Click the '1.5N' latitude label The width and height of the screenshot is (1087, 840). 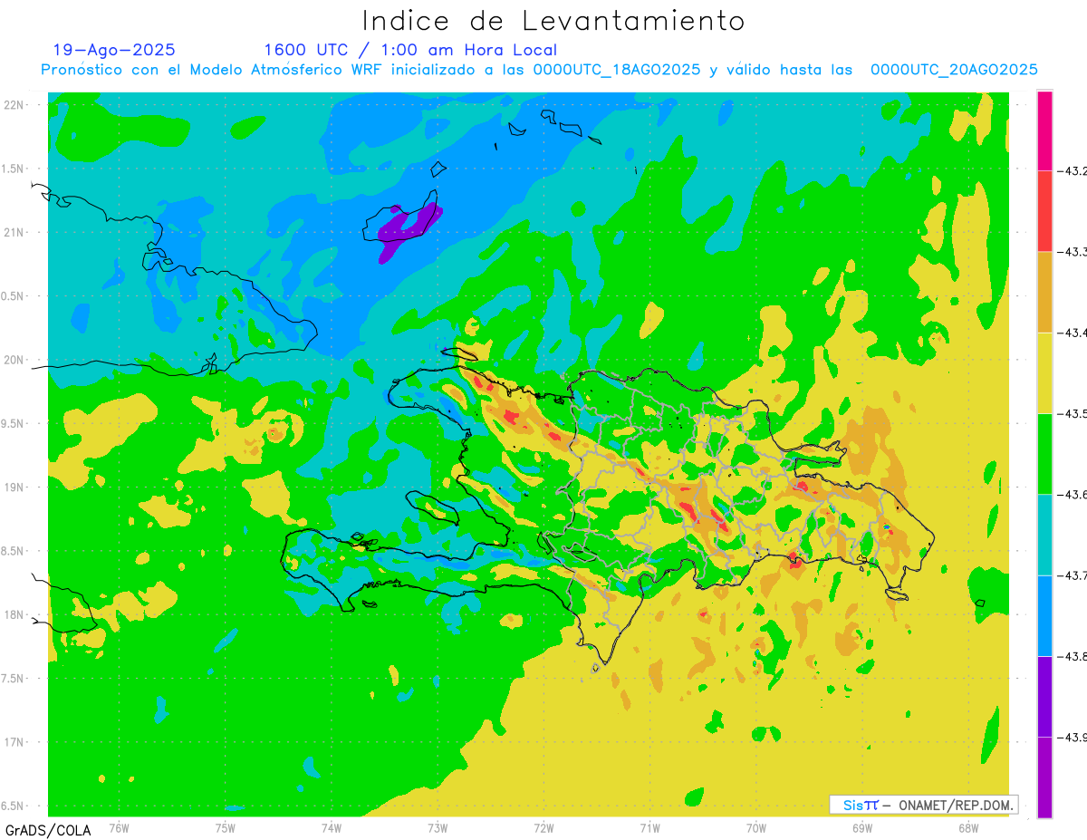(14, 169)
